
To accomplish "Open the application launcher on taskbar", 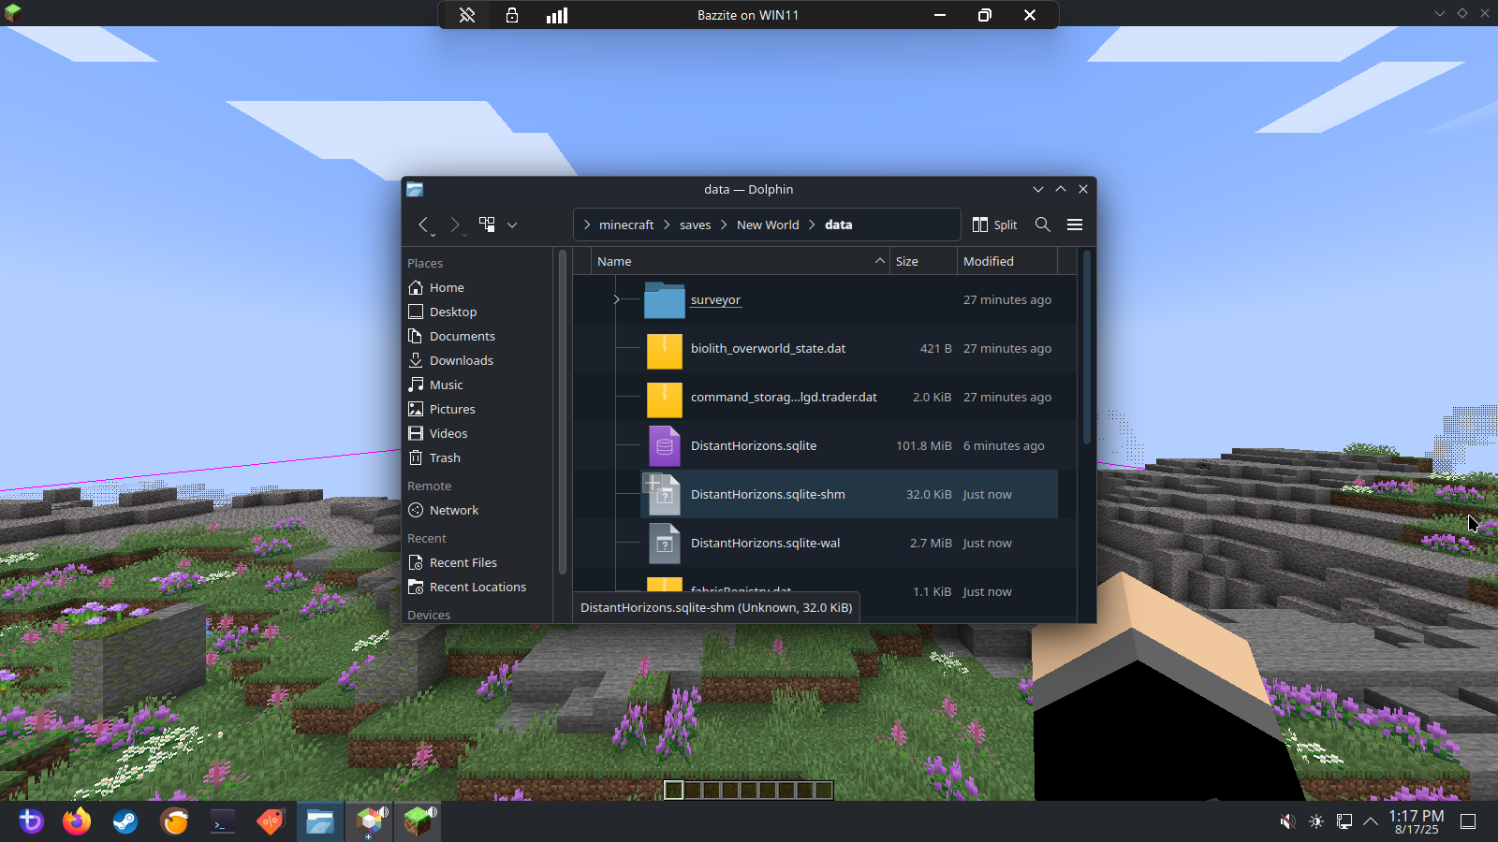I will click(31, 821).
